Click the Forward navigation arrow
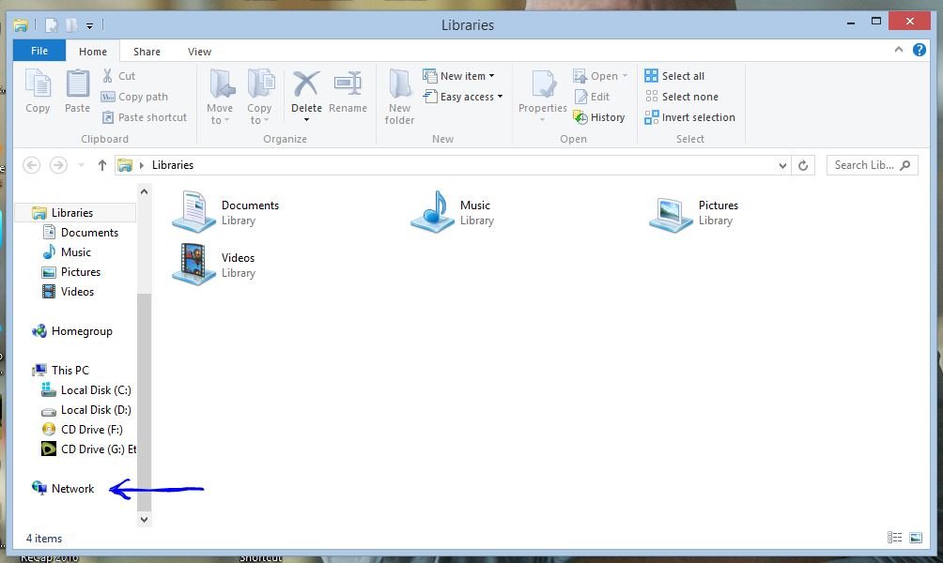The height and width of the screenshot is (563, 943). click(x=58, y=164)
